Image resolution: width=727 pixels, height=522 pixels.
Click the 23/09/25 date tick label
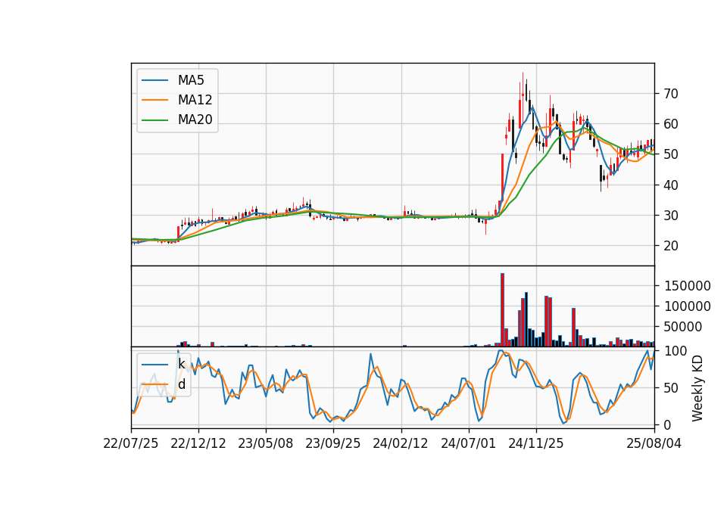[x=333, y=443]
